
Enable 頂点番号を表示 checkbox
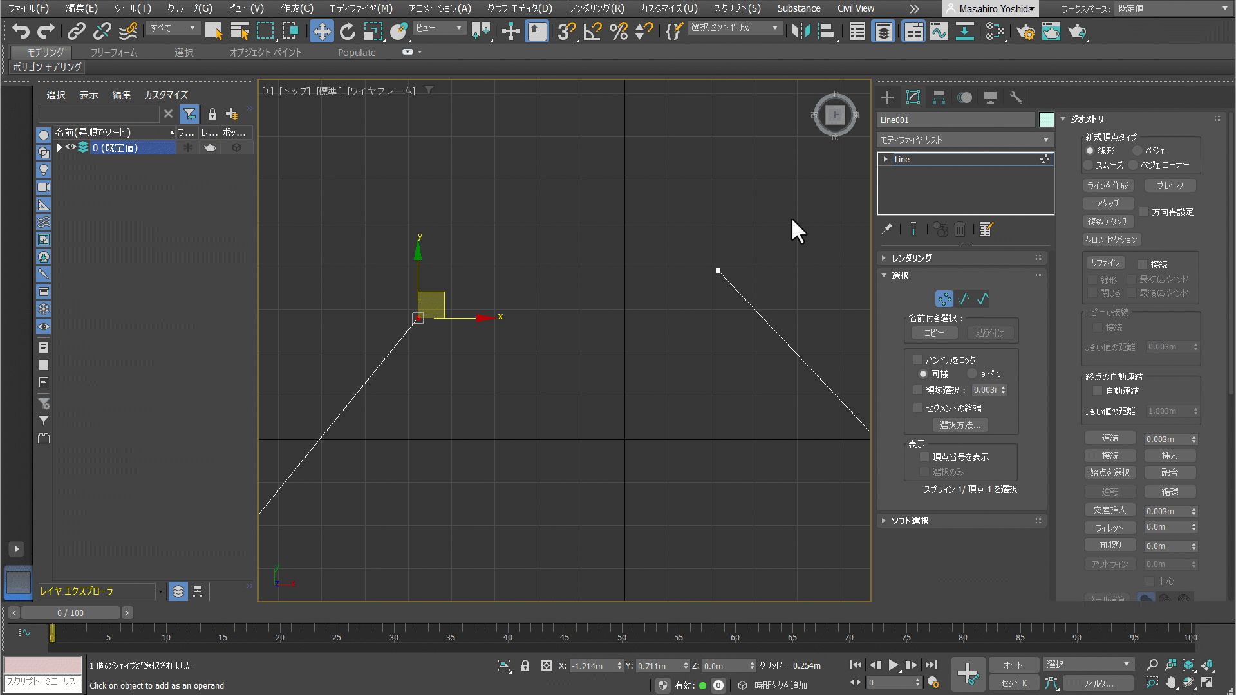tap(924, 457)
